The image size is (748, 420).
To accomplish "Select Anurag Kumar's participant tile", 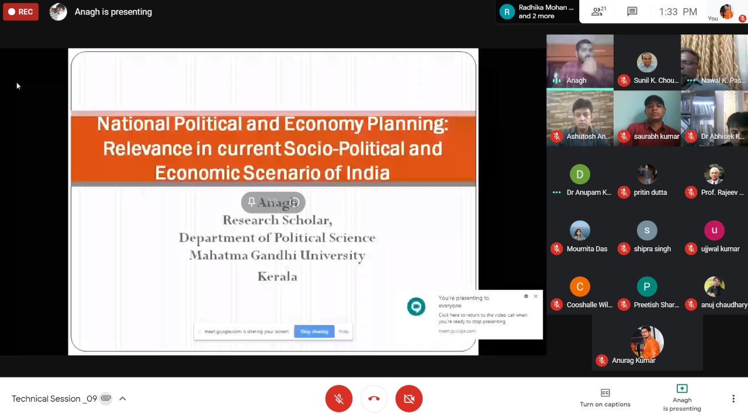I will click(647, 344).
